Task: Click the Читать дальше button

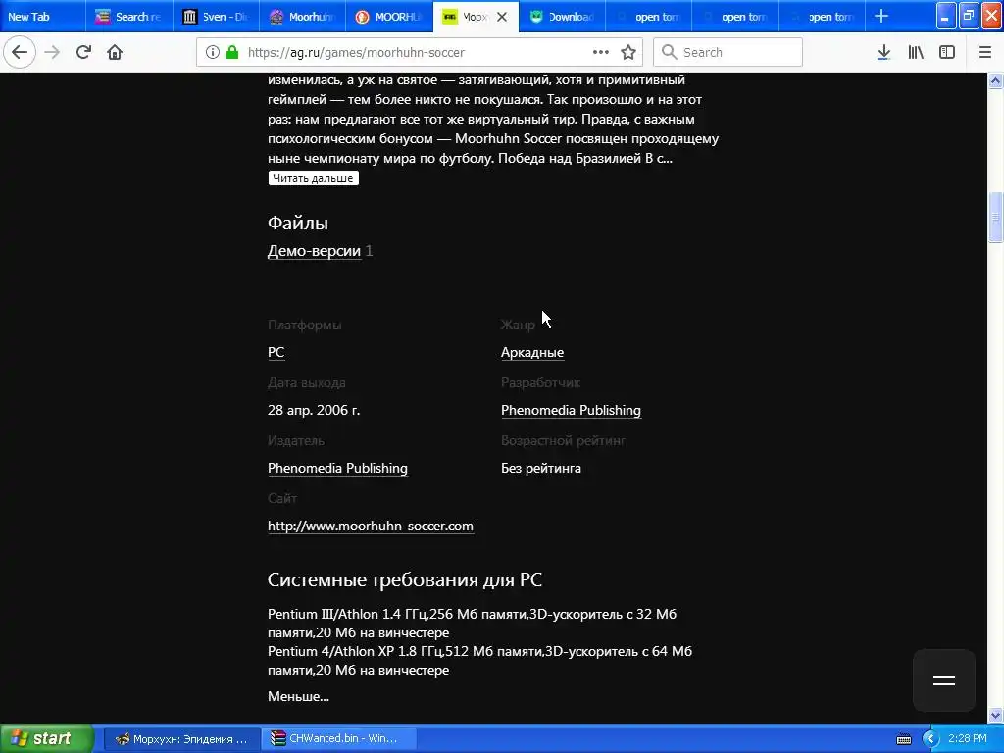Action: click(313, 178)
